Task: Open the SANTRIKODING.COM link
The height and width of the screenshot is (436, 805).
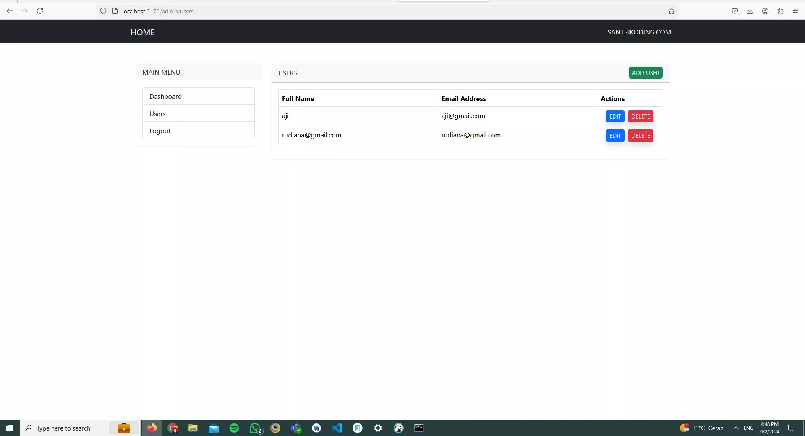Action: coord(639,32)
